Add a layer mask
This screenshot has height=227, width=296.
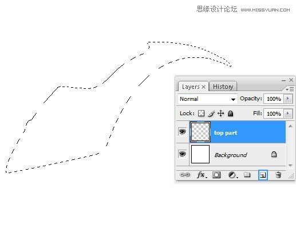click(x=216, y=175)
